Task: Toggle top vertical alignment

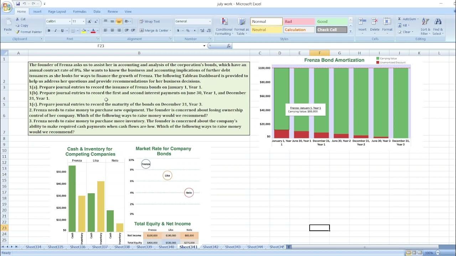Action: point(105,21)
